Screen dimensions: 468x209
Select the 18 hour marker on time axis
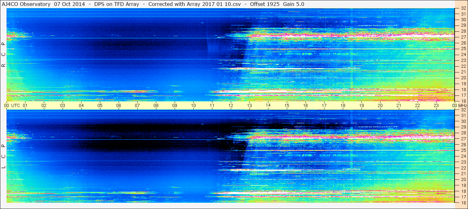(x=343, y=106)
